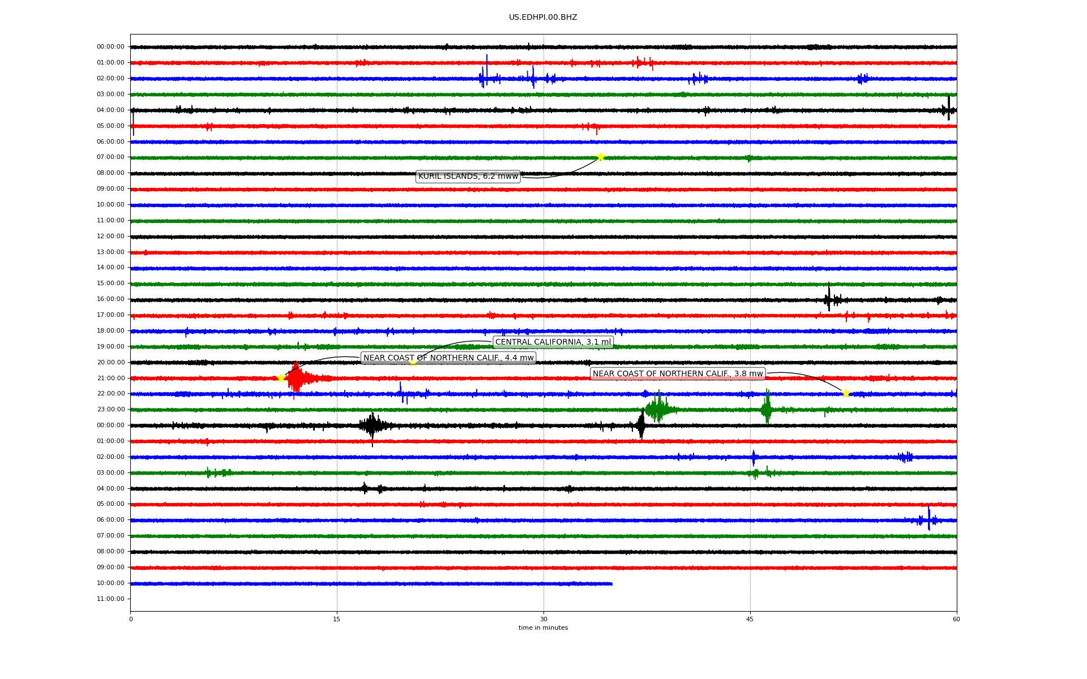Click the US.EDHPI.00.BHZ plot title

543,18
